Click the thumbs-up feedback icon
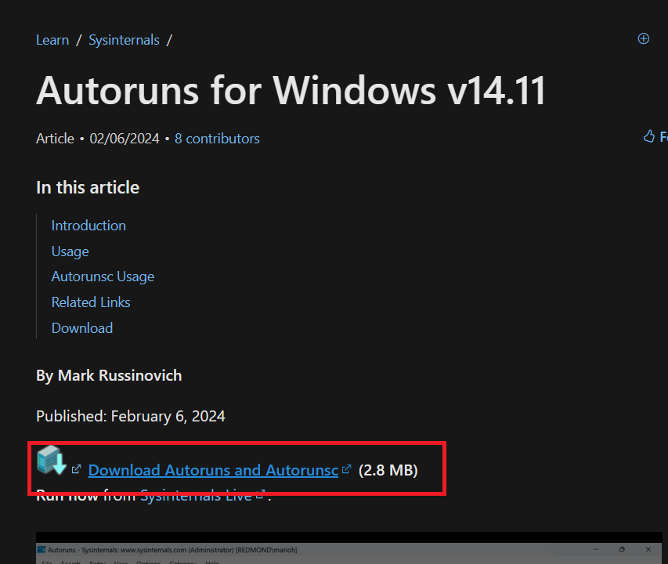 (649, 136)
